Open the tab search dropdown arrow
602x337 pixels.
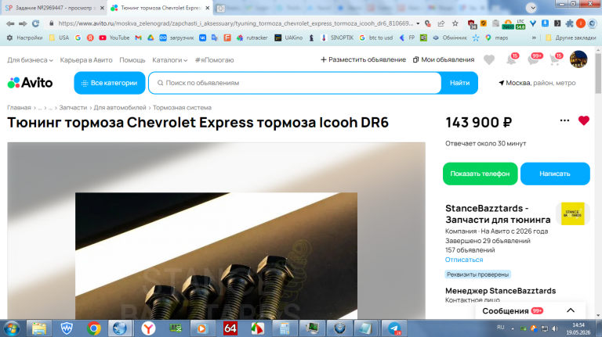(x=531, y=8)
